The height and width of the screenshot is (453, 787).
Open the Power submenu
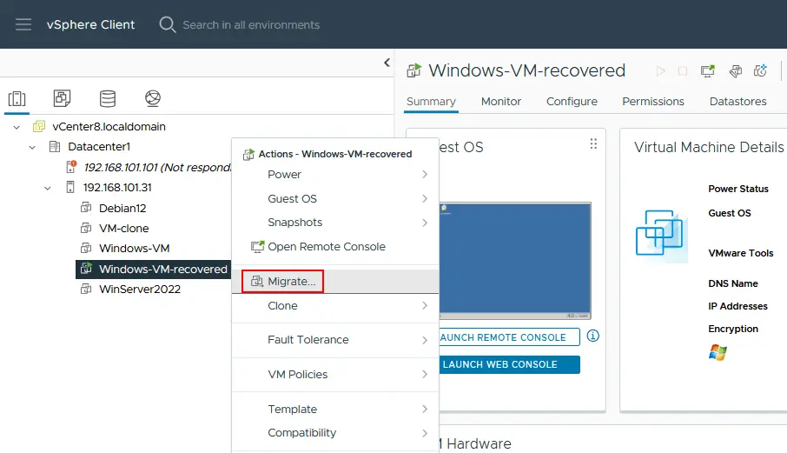334,174
